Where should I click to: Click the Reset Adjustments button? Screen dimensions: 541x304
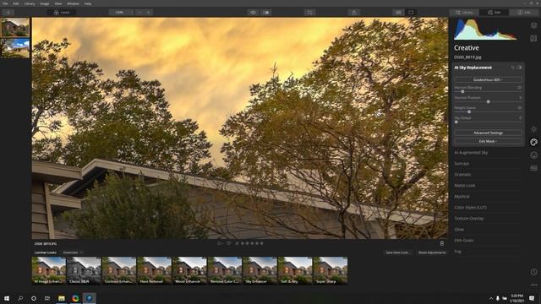point(432,252)
